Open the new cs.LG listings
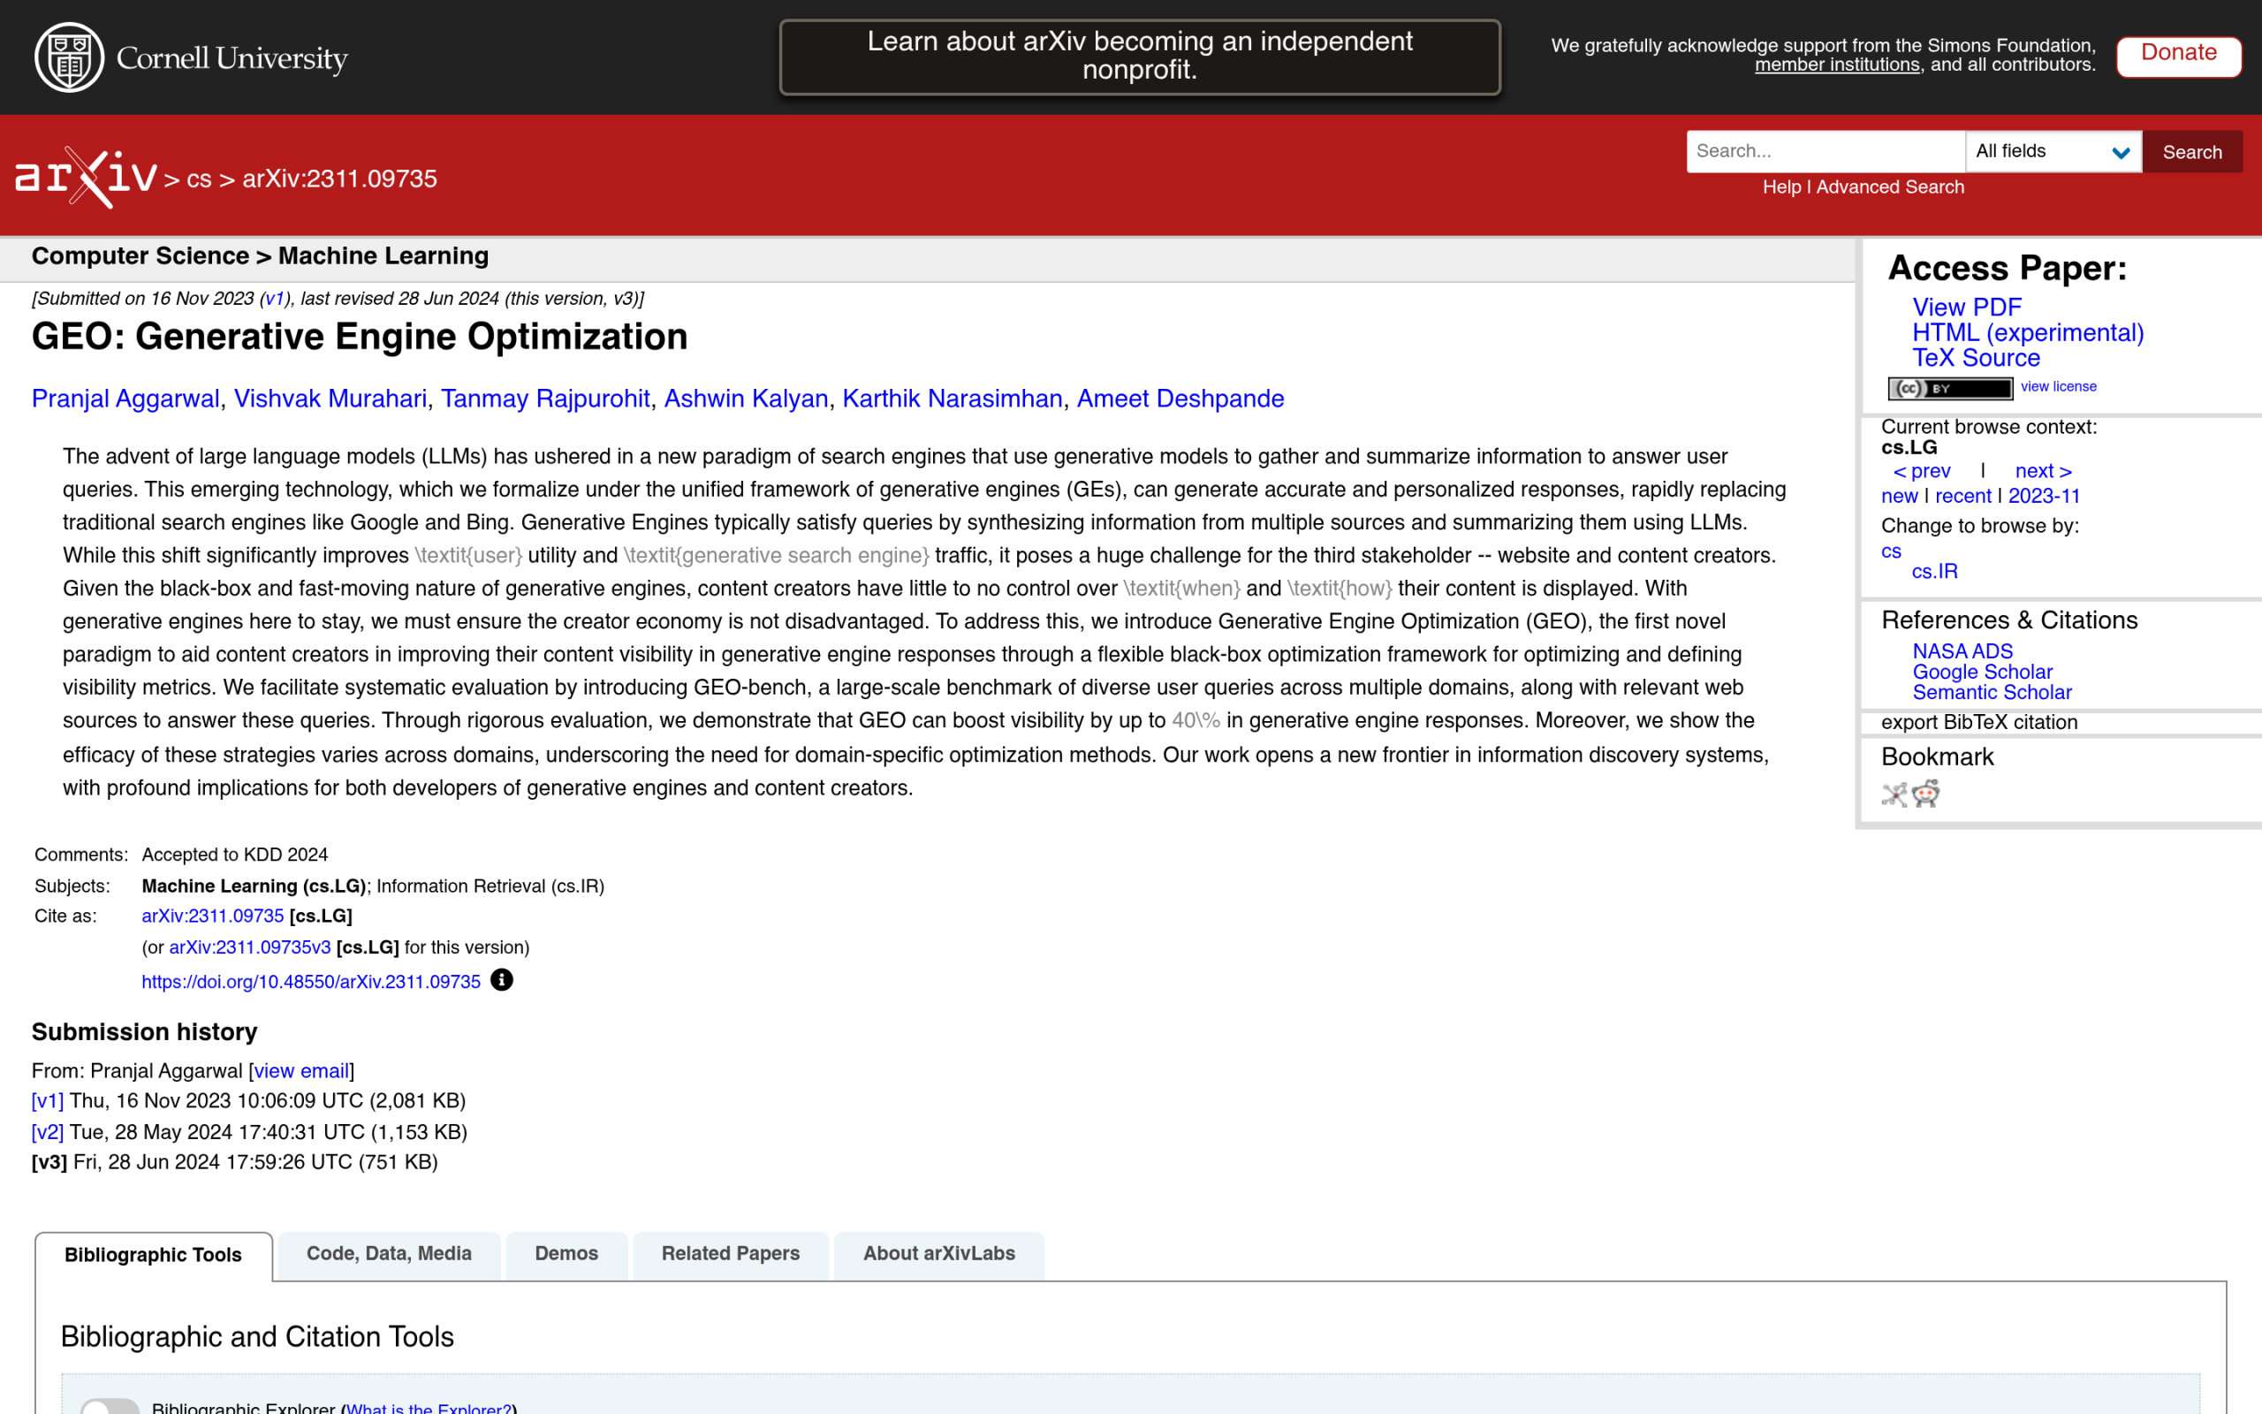 pos(1900,497)
